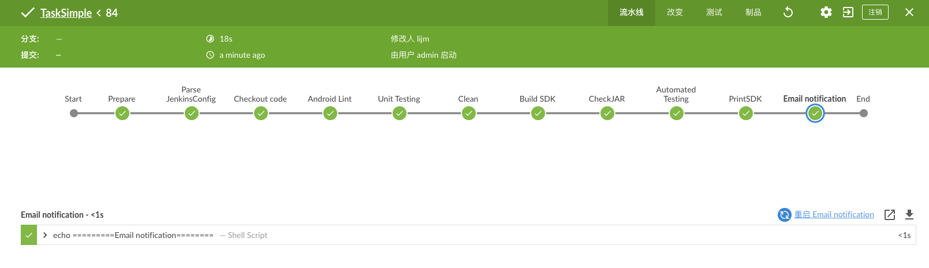Open log in new window icon
The height and width of the screenshot is (268, 929).
pos(890,215)
